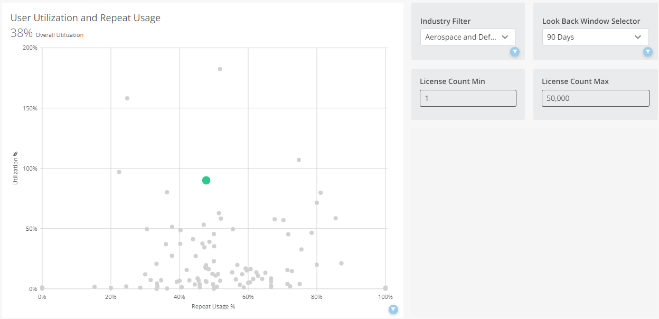Viewport: 659px width, 319px height.
Task: Select the green highlighted data point
Action: (206, 181)
